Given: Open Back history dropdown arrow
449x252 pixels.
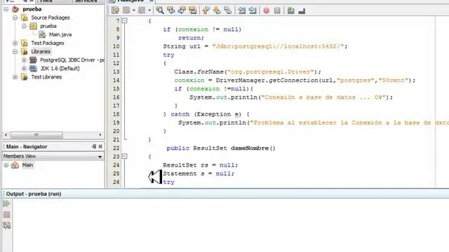Looking at the screenshot, I should tap(134, 10).
